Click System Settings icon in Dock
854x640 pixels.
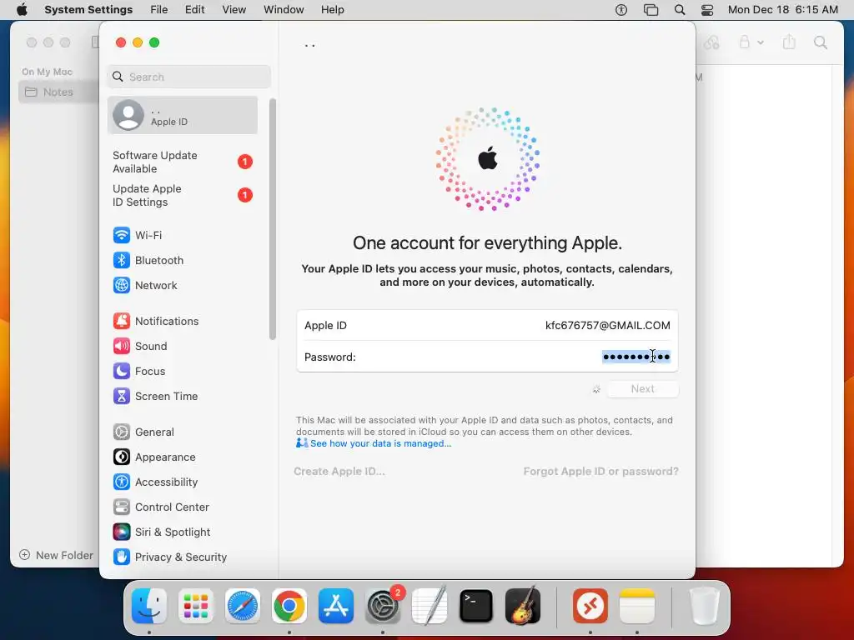click(x=383, y=606)
